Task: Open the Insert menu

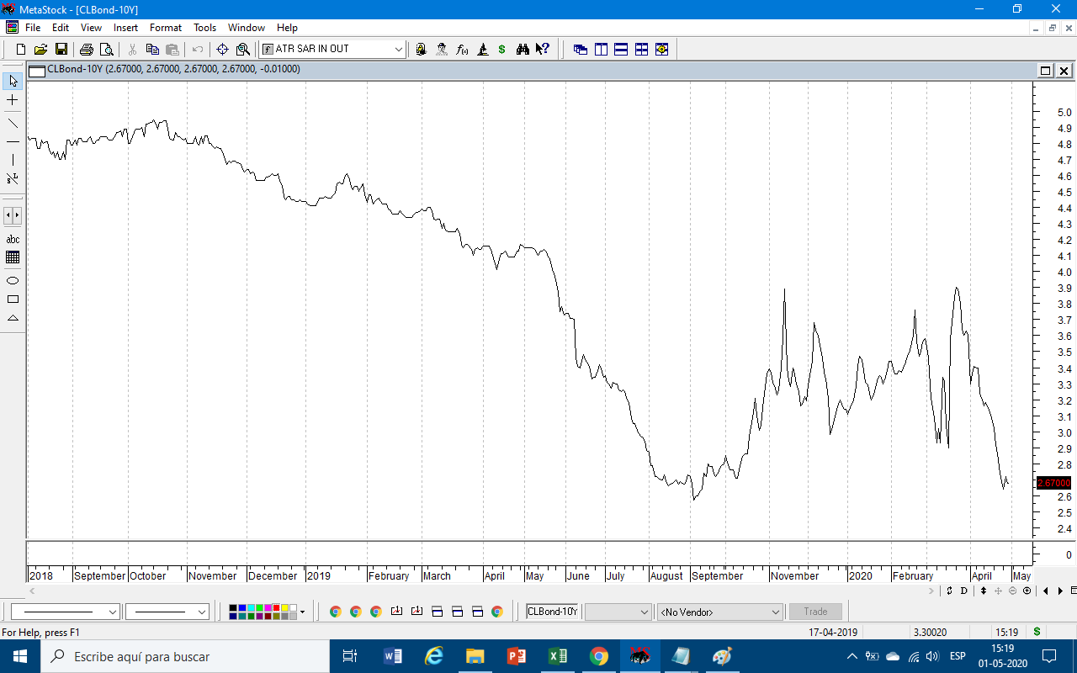Action: [x=125, y=28]
